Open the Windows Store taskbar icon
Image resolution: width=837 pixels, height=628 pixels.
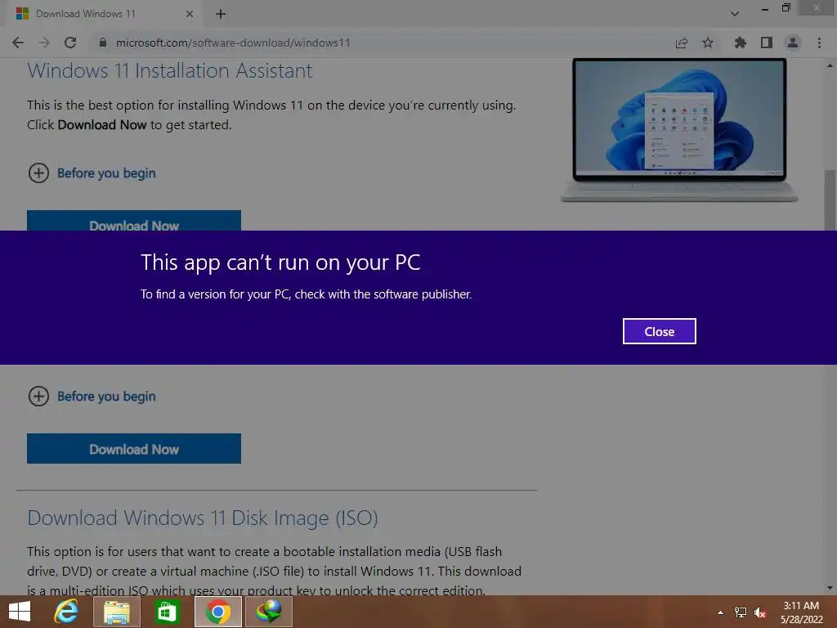point(167,612)
